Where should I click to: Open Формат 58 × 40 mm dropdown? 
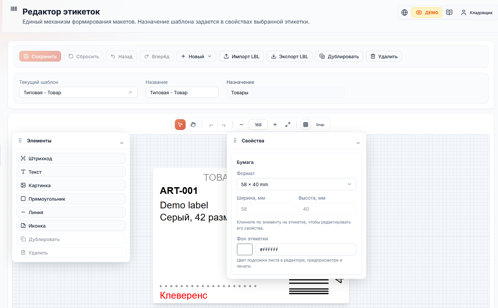296,184
